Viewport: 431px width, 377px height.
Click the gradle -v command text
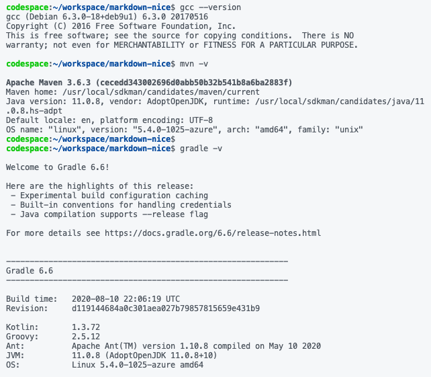point(201,149)
